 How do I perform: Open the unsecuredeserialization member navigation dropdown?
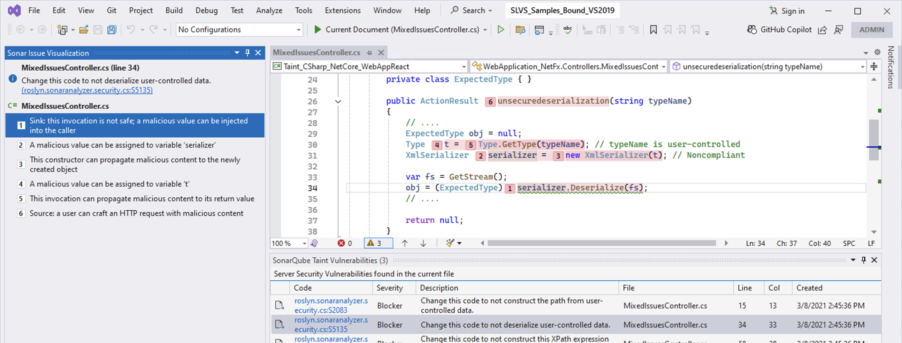(x=862, y=66)
